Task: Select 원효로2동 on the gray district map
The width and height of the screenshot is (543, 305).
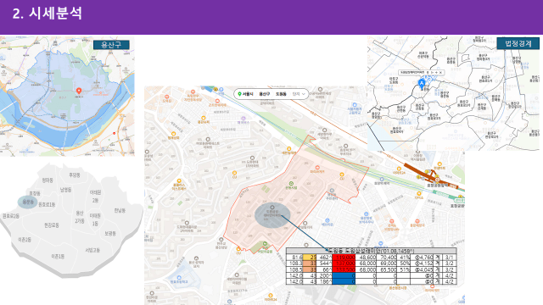Action: pyautogui.click(x=11, y=216)
